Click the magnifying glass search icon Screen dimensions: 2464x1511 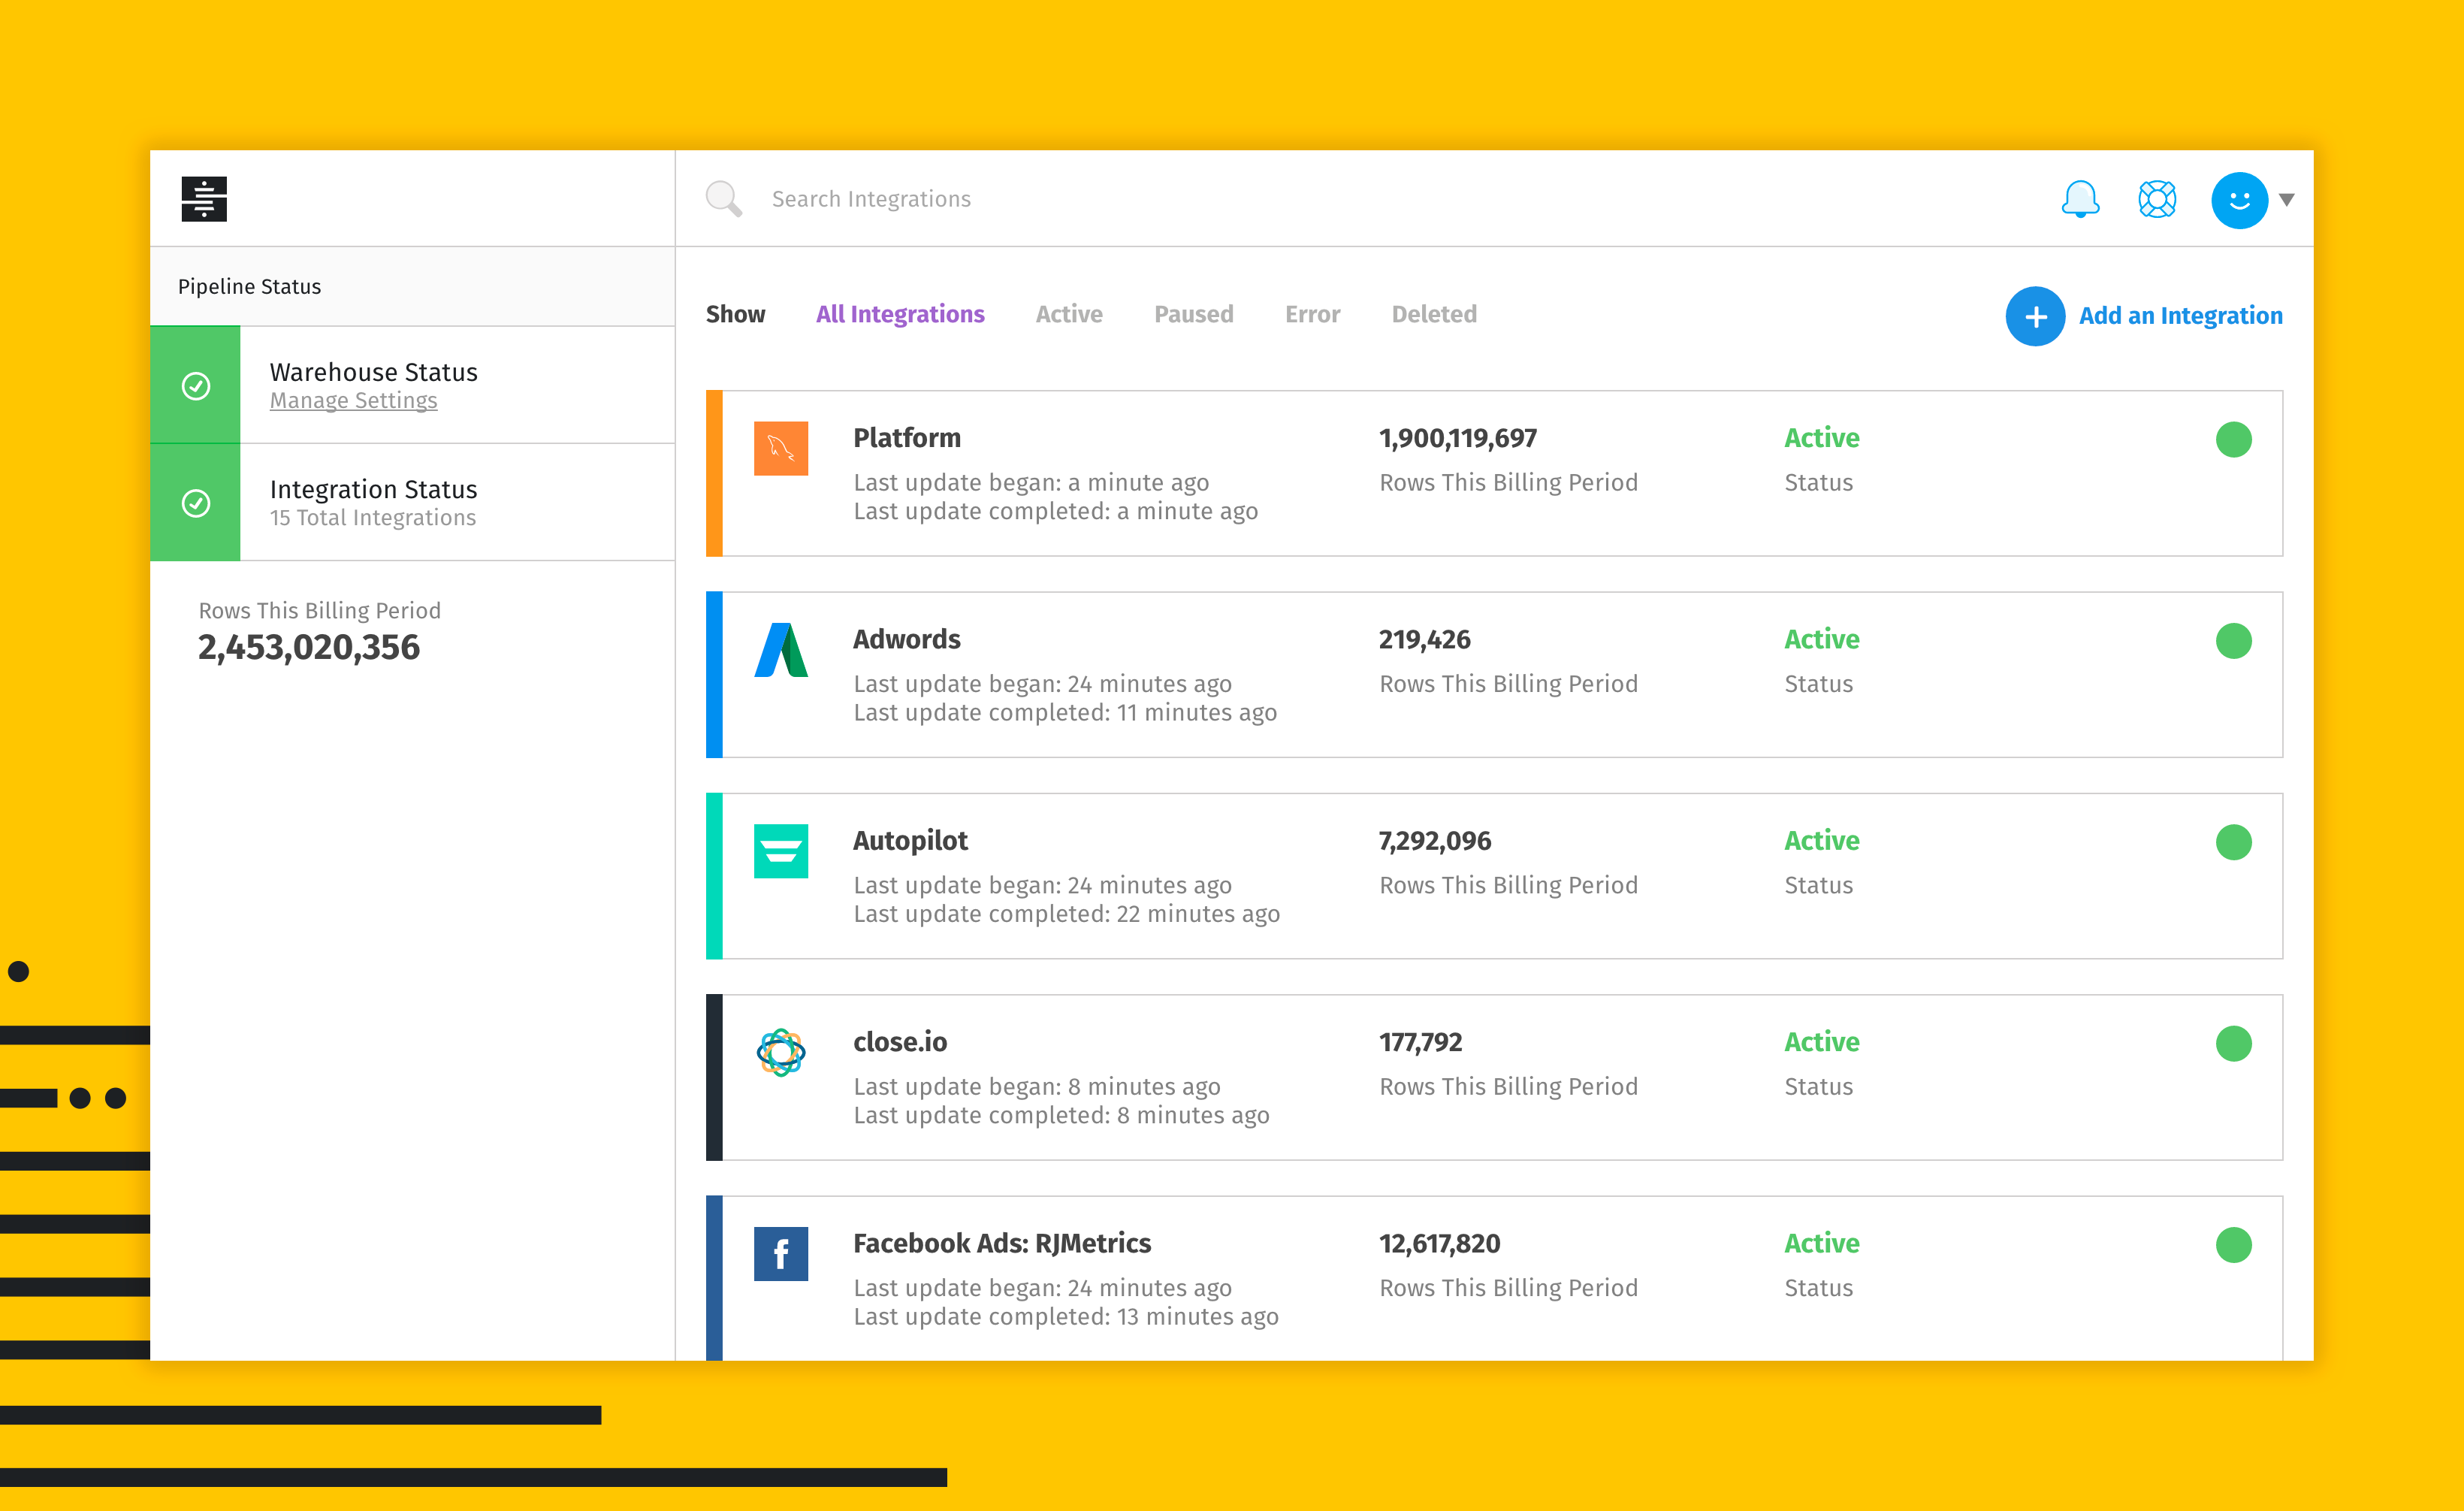point(723,199)
